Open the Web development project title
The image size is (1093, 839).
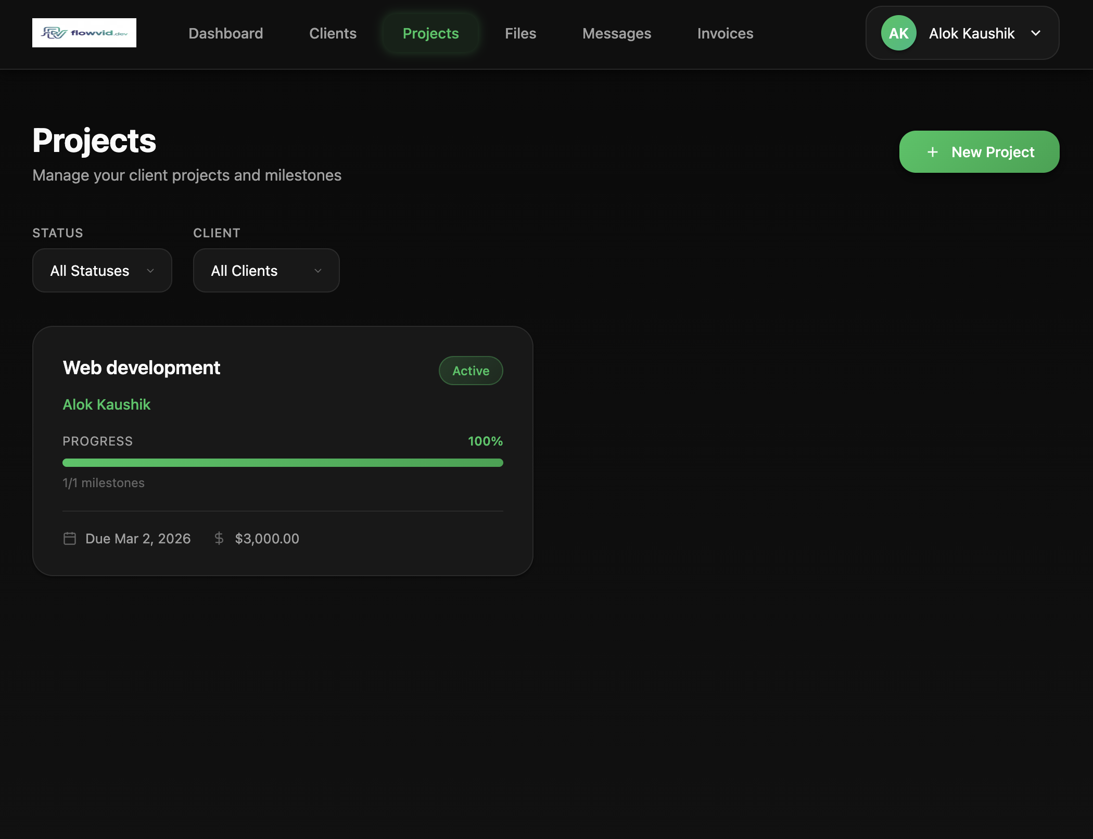(142, 368)
